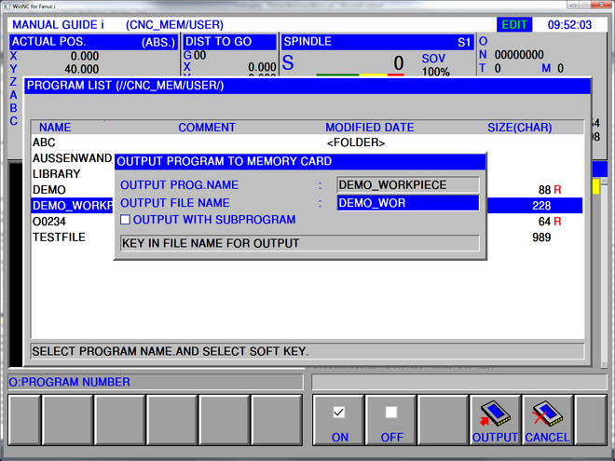Select the O0234 program row
The width and height of the screenshot is (615, 461).
coord(51,222)
